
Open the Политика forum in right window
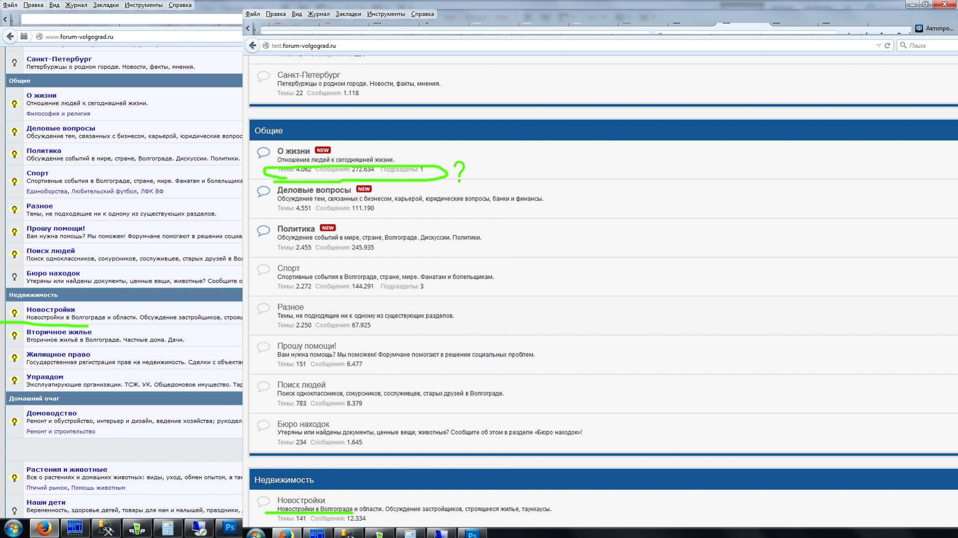click(296, 229)
